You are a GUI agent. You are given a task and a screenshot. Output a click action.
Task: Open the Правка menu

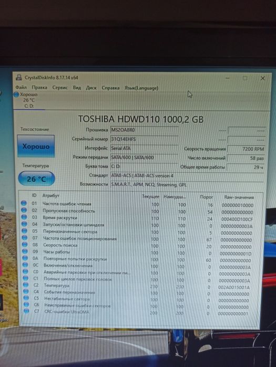click(39, 88)
